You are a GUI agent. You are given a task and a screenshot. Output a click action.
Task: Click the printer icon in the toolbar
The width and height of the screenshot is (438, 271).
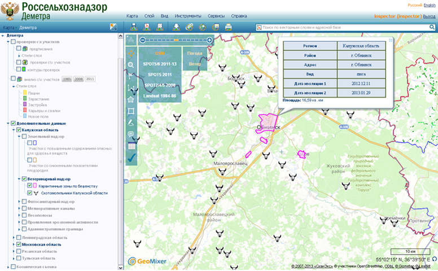pos(229,27)
